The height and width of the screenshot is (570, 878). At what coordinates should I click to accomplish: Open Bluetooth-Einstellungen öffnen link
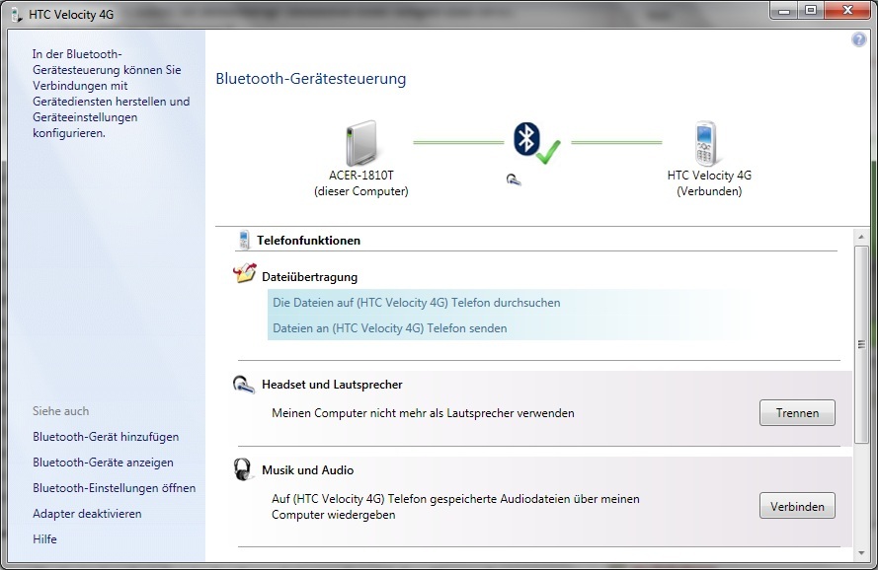click(x=114, y=488)
